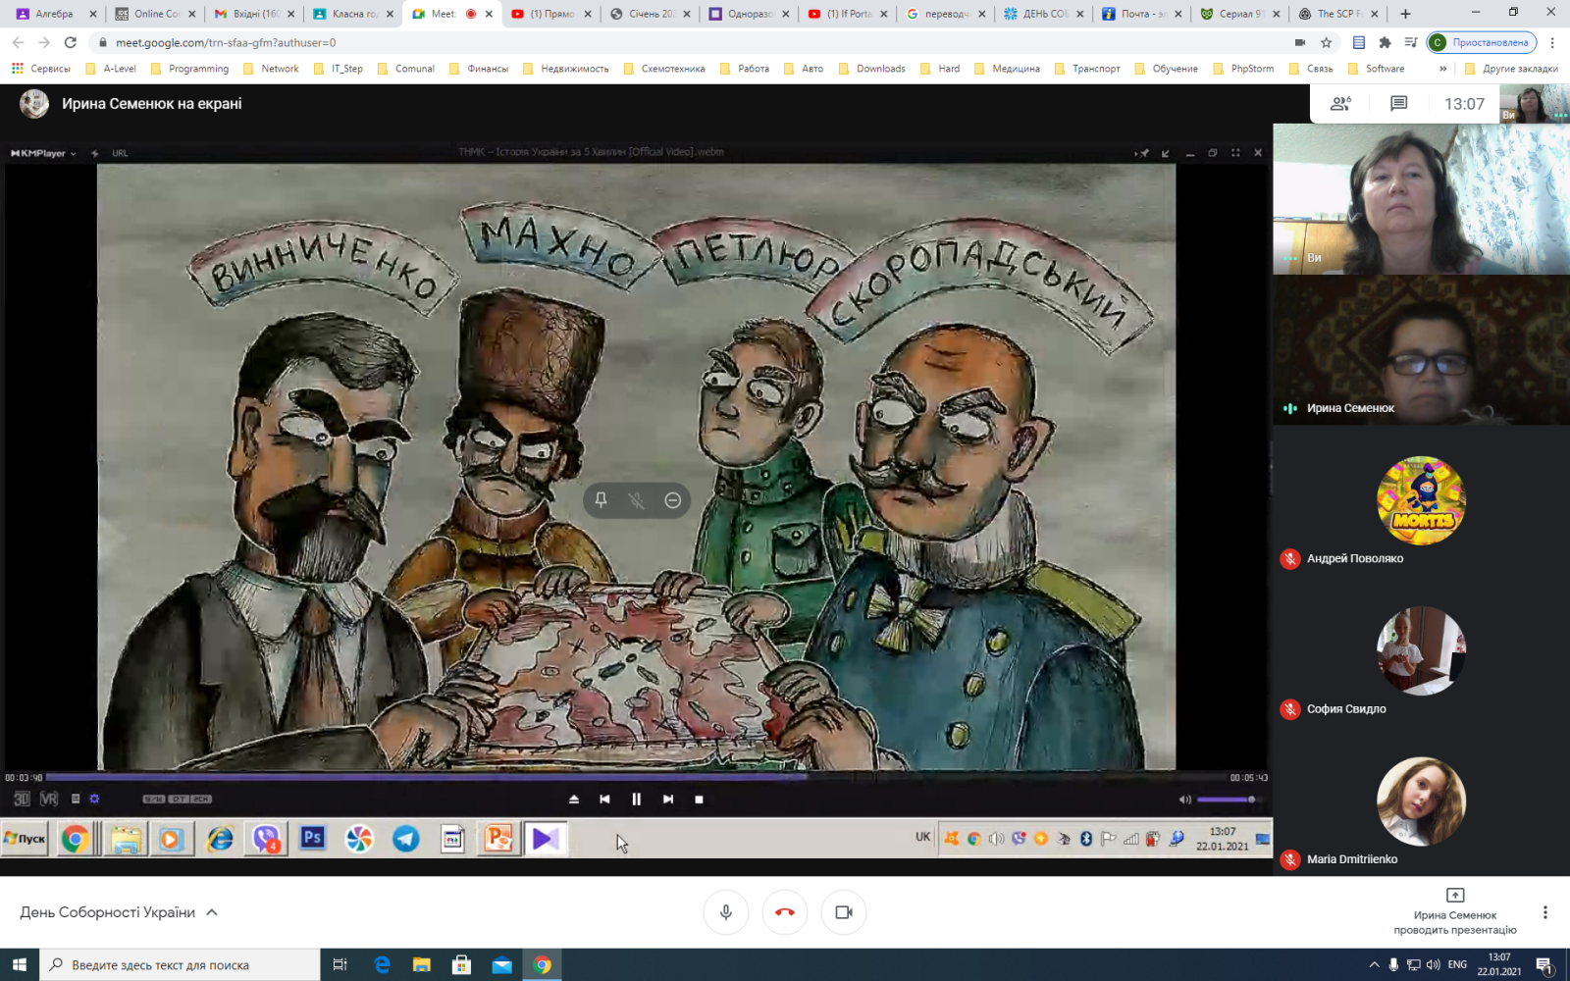Viewport: 1570px width, 981px height.
Task: Click Ирина Семенюк presentation status button
Action: coord(1454,912)
